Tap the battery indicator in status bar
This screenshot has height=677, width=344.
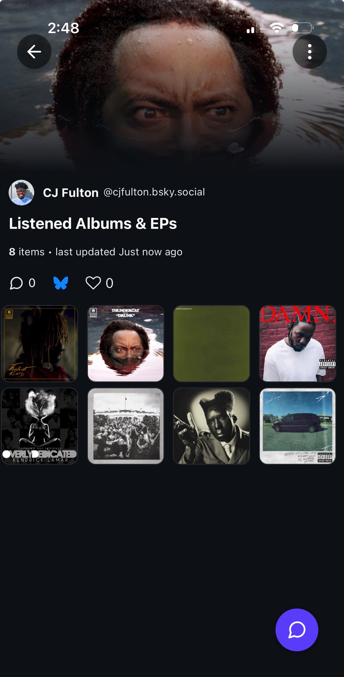pos(301,28)
